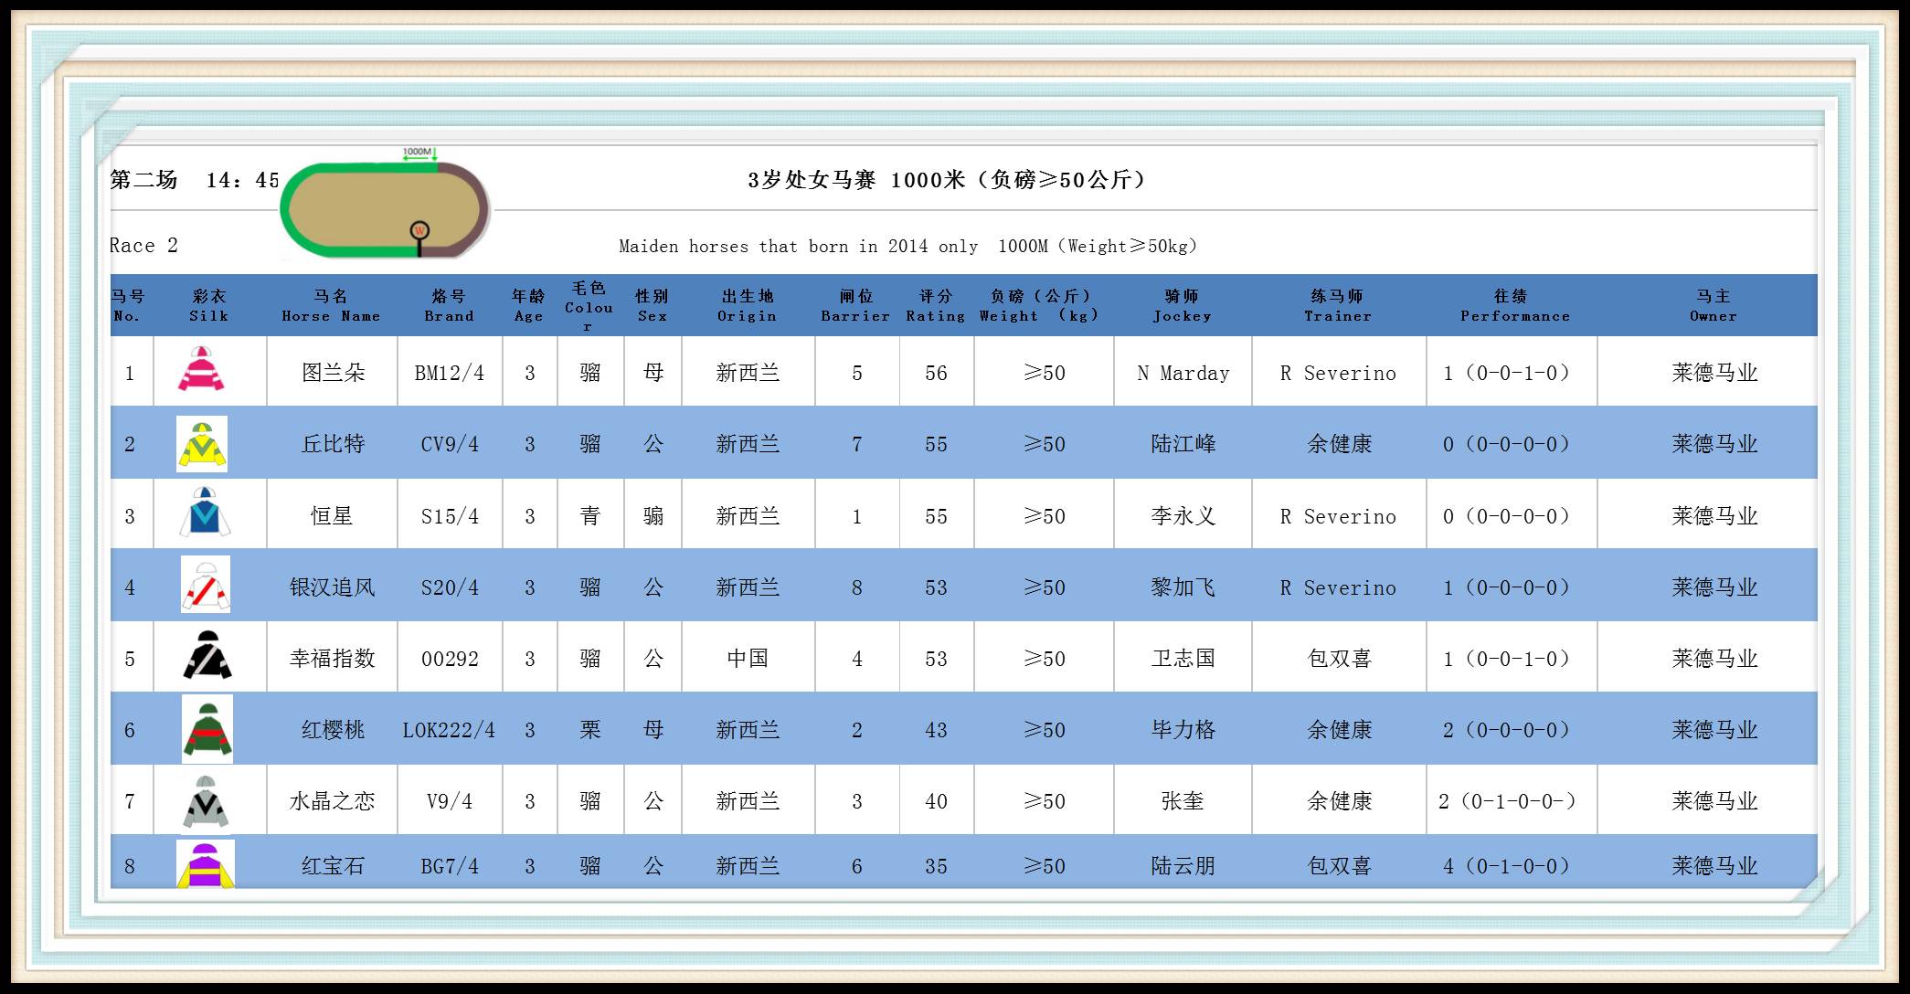This screenshot has width=1910, height=994.
Task: Click the 往绩 Performance column header
Action: point(1514,305)
